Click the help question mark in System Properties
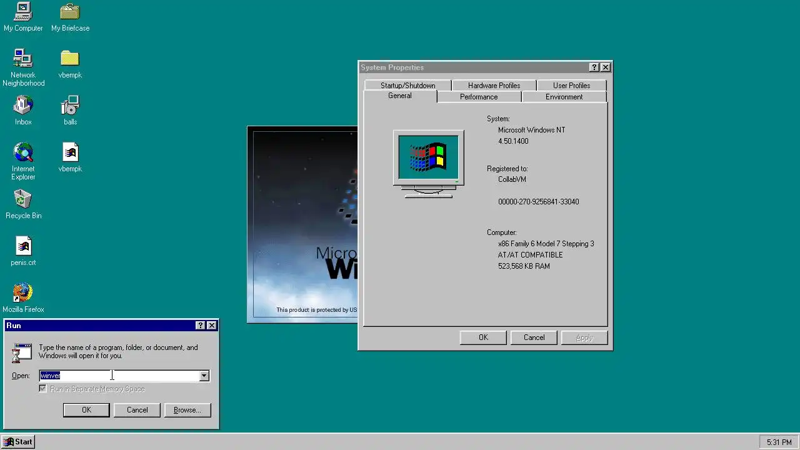This screenshot has height=450, width=800. click(594, 67)
